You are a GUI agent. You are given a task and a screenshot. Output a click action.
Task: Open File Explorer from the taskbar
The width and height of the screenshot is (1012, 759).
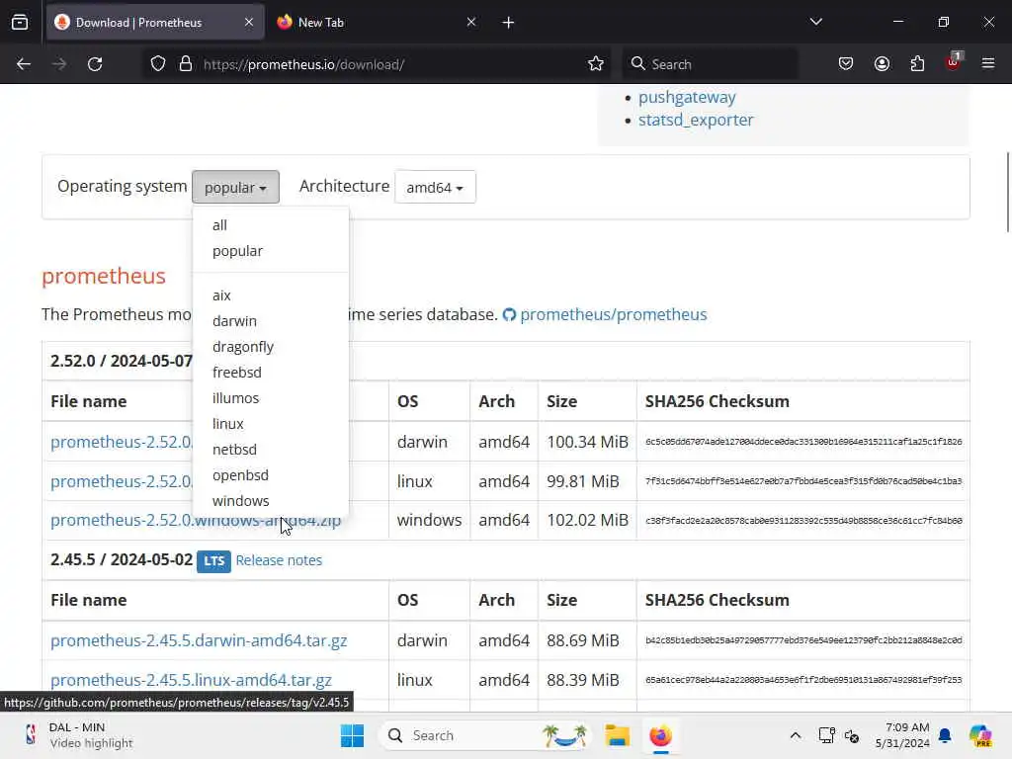pos(617,735)
